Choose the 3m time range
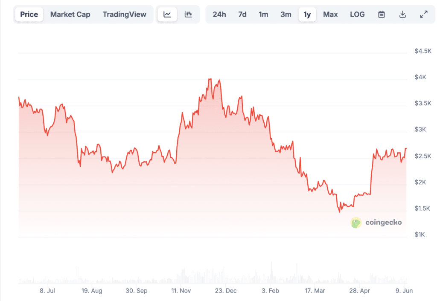Image resolution: width=437 pixels, height=301 pixels. click(x=286, y=14)
